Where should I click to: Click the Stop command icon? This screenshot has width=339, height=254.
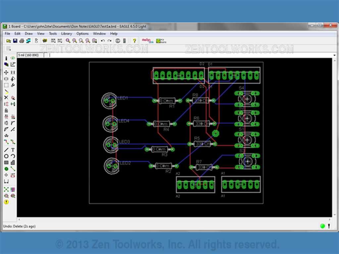118,41
